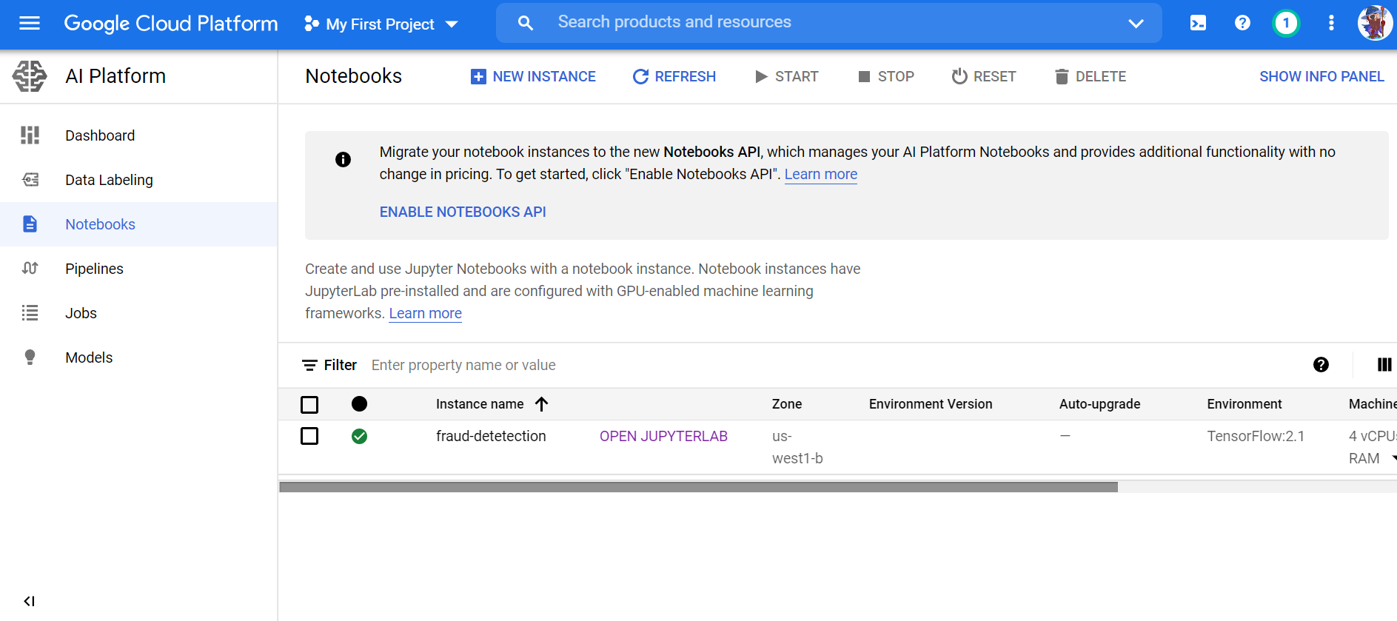The height and width of the screenshot is (621, 1397).
Task: Open the main navigation hamburger menu
Action: tap(30, 23)
